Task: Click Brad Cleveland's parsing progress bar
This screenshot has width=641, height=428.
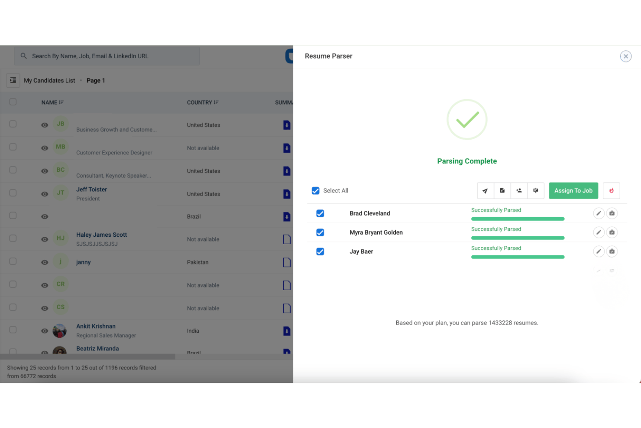Action: (518, 219)
